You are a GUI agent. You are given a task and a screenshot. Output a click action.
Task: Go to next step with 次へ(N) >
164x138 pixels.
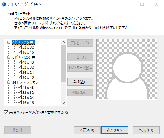click(115, 130)
